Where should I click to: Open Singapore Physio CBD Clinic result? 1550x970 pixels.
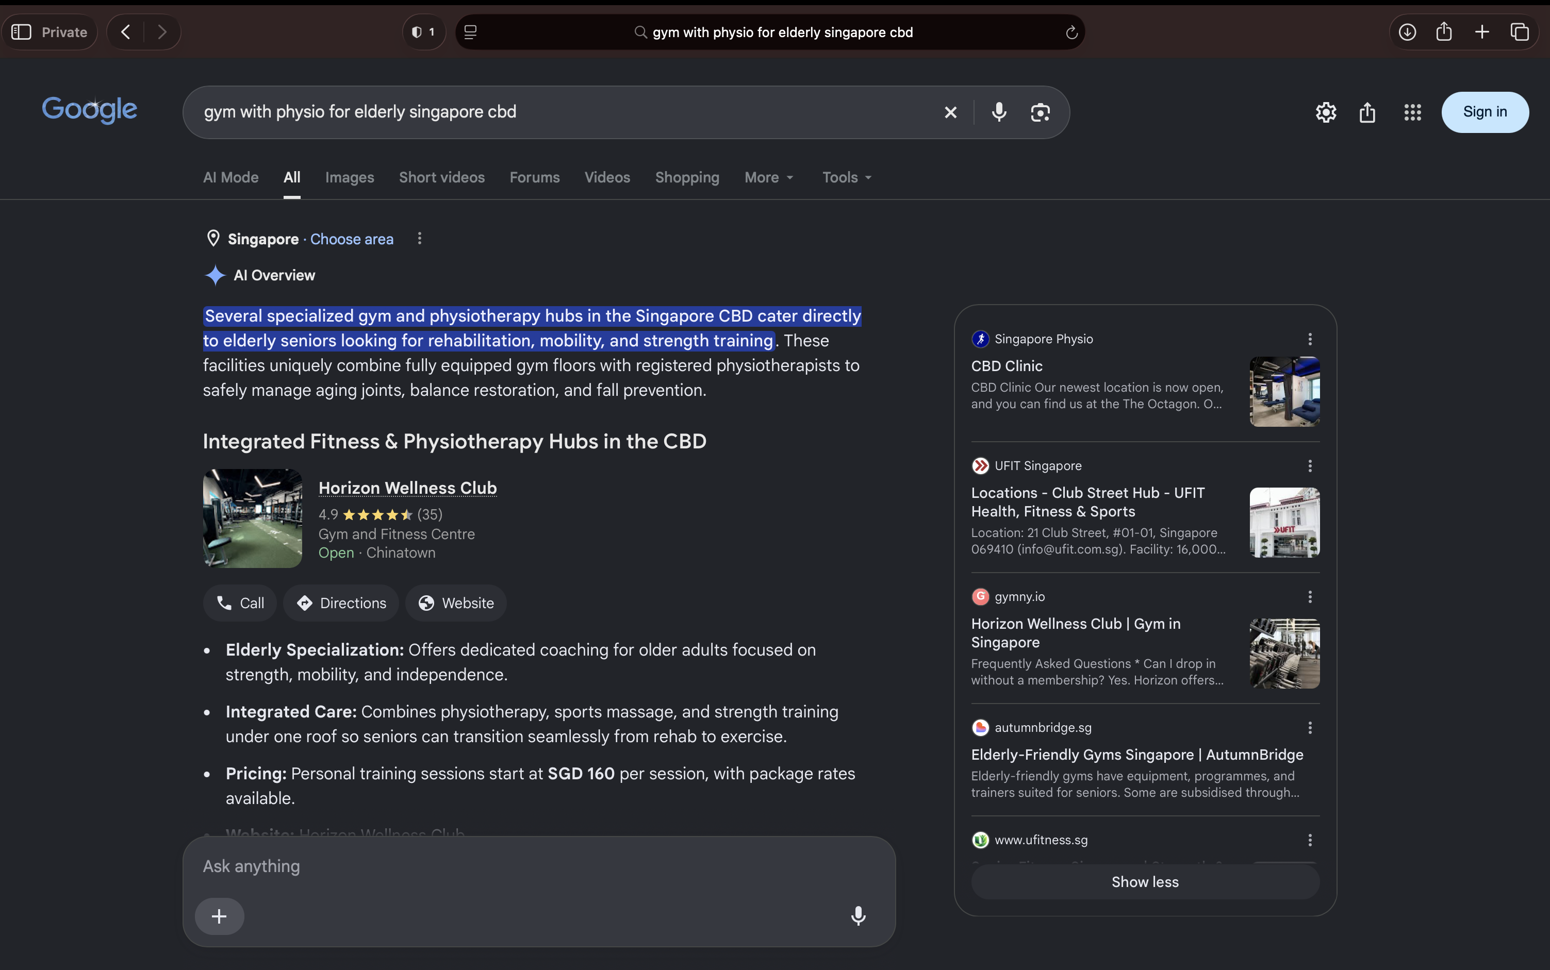[x=1007, y=366]
